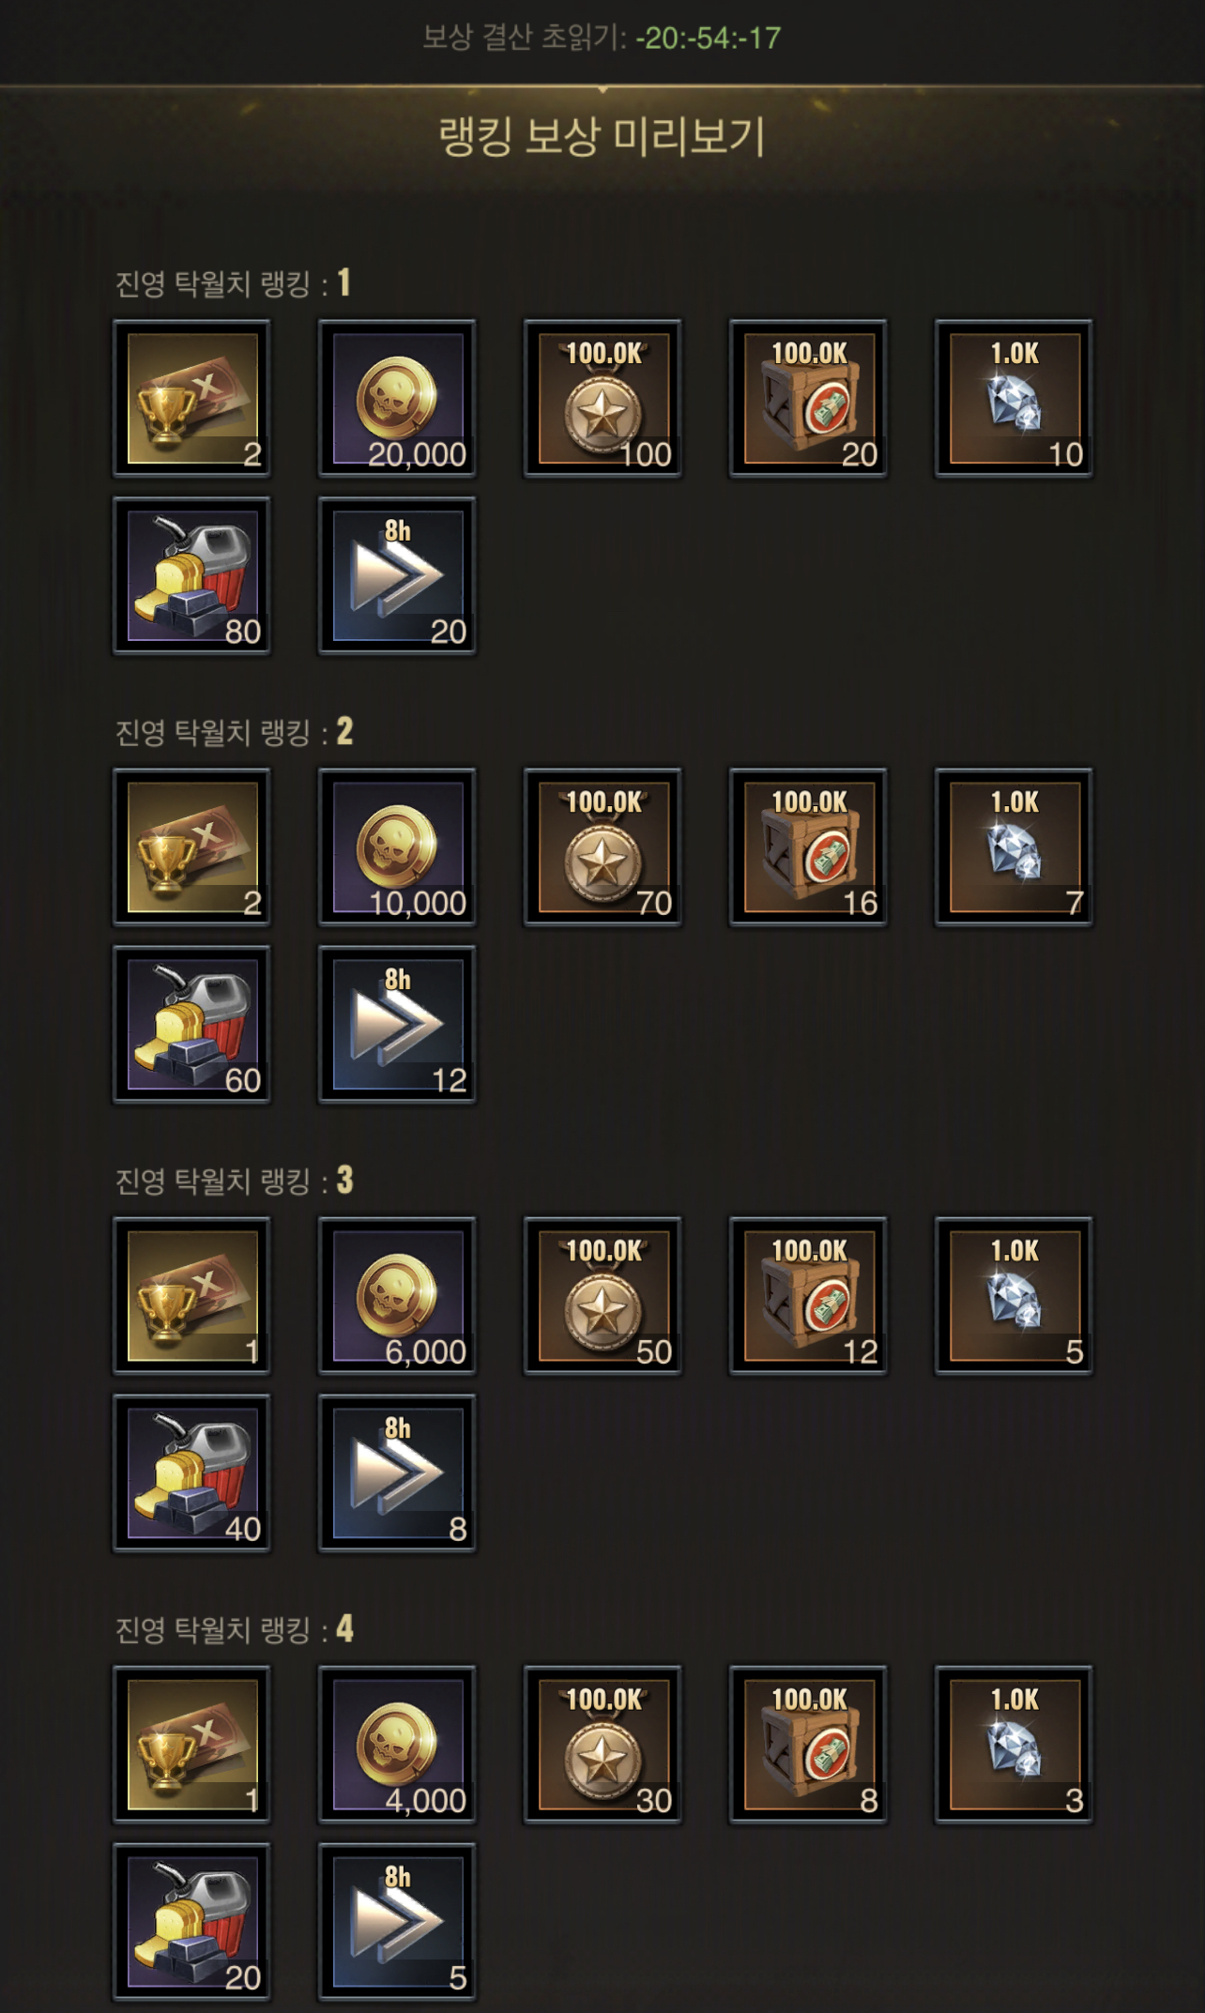Select resource bundle icon showing 60

(x=191, y=1024)
